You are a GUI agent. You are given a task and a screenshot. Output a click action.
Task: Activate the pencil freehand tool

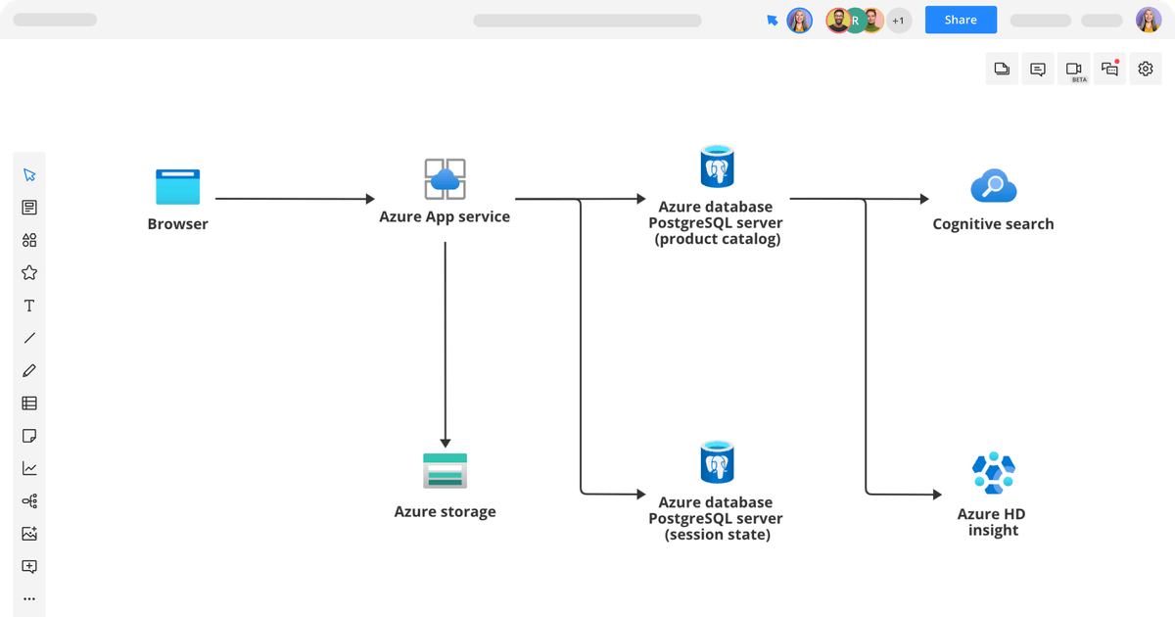(29, 370)
